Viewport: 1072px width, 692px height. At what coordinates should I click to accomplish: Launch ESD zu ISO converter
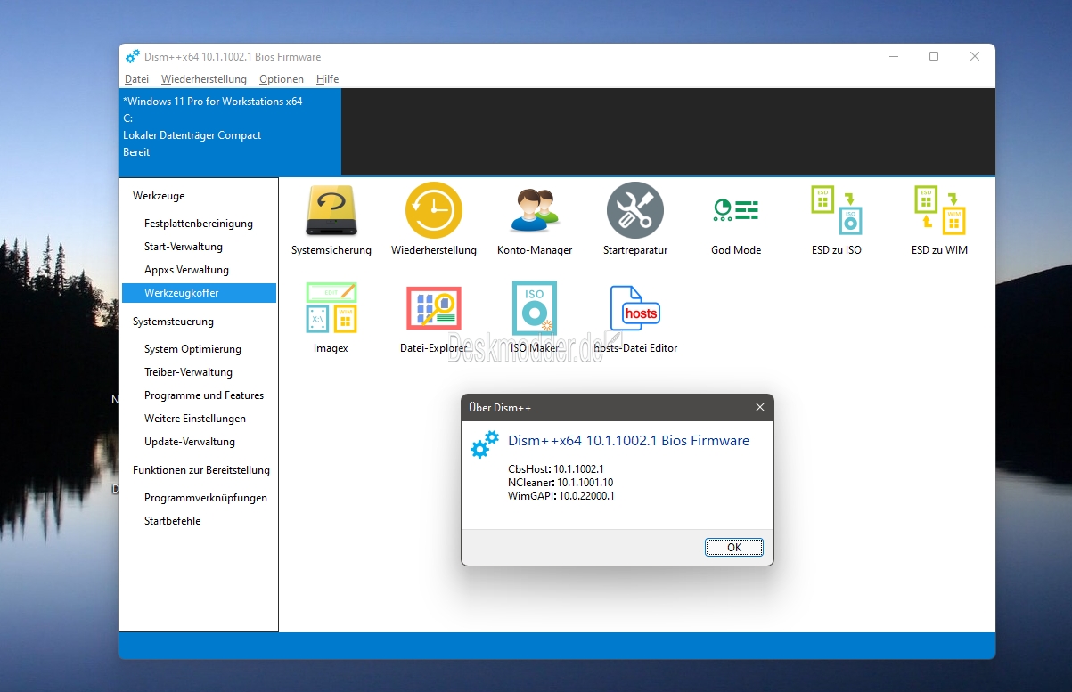point(837,221)
